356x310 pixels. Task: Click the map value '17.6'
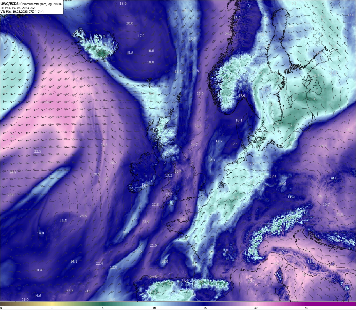(x=242, y=96)
